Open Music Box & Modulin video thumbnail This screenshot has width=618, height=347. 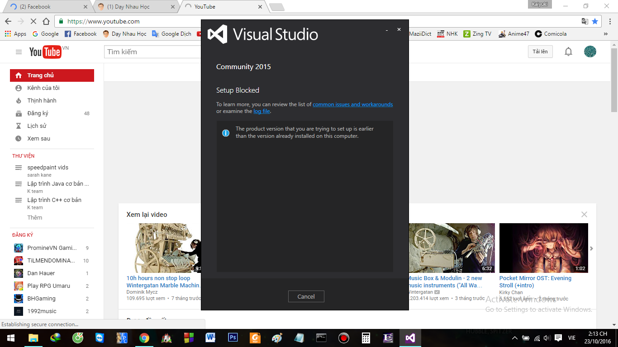tap(452, 248)
